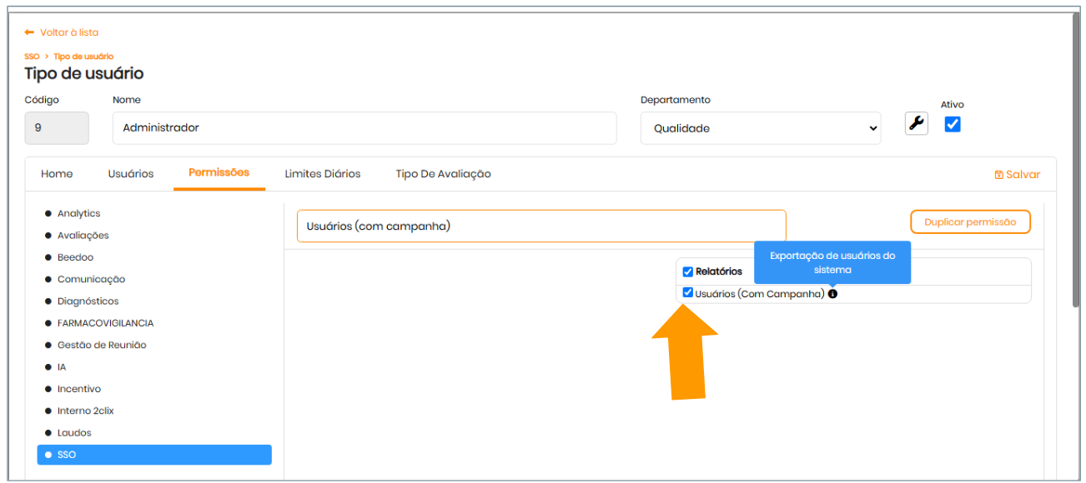Click Voltar à lista link
1086x483 pixels.
[68, 32]
